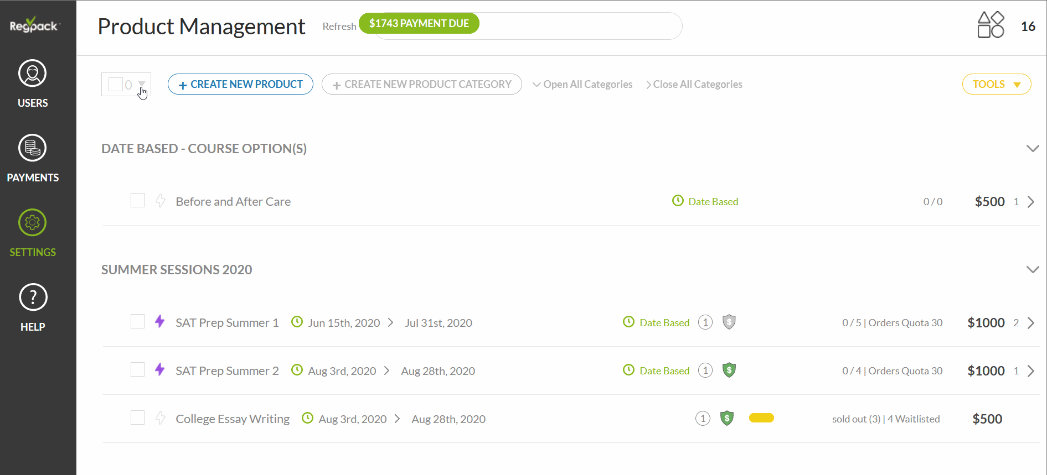Collapse the Summer Sessions 2020 category
1047x475 pixels.
[x=1032, y=269]
